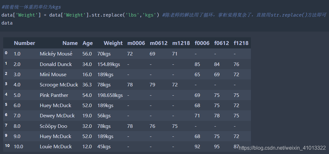Click row index label 0
This screenshot has height=154, width=329.
(x=6, y=53)
